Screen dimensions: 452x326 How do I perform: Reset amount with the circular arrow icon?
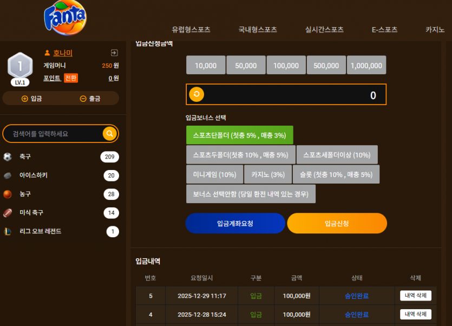[x=196, y=94]
